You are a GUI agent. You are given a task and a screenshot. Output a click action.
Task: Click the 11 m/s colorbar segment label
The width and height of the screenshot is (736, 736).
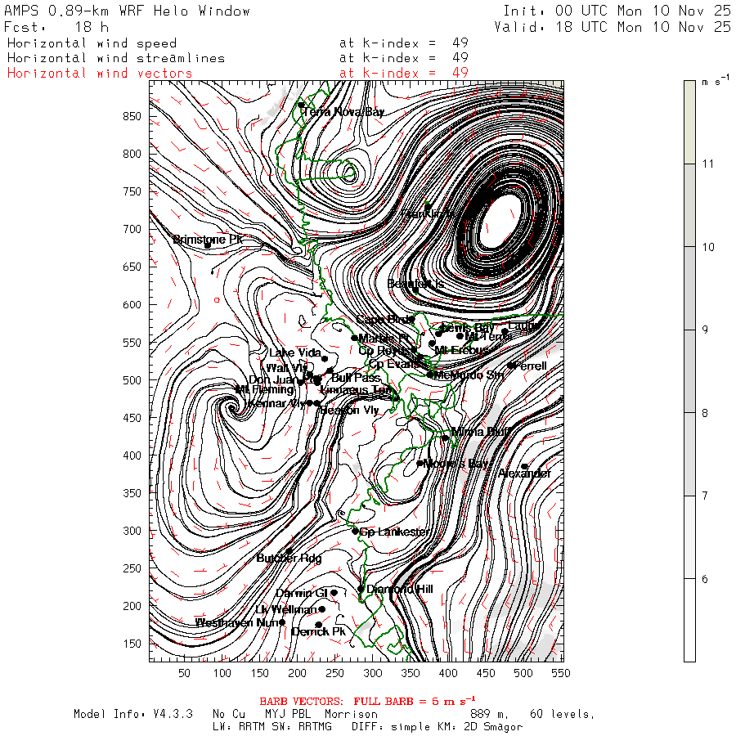(708, 164)
